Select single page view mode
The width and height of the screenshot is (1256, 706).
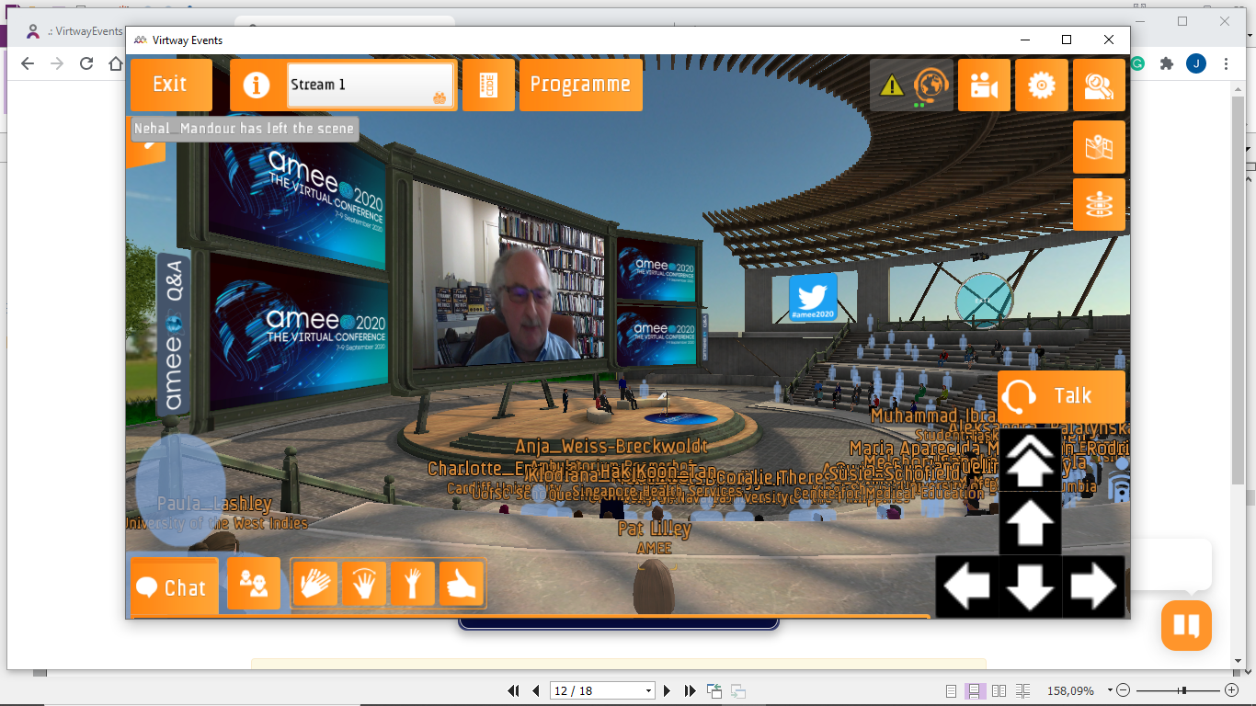pyautogui.click(x=952, y=690)
